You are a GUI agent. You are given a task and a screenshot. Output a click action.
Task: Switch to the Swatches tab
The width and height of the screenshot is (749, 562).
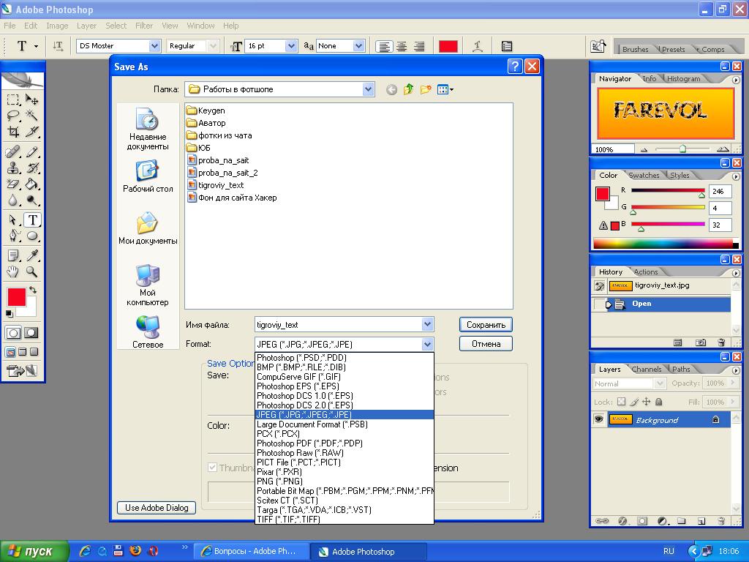click(x=644, y=175)
